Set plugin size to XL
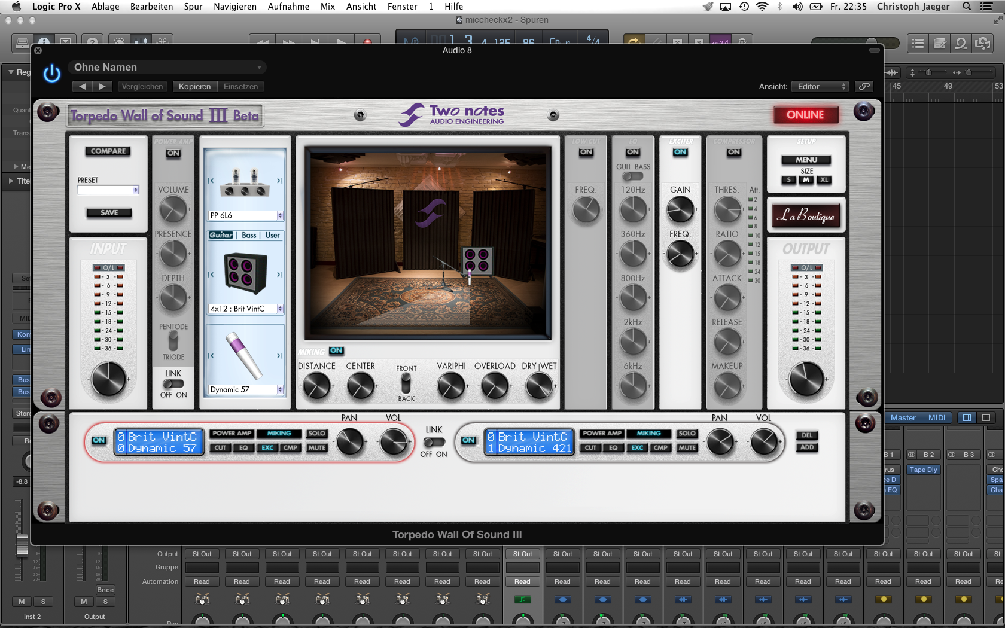1005x628 pixels. [824, 180]
